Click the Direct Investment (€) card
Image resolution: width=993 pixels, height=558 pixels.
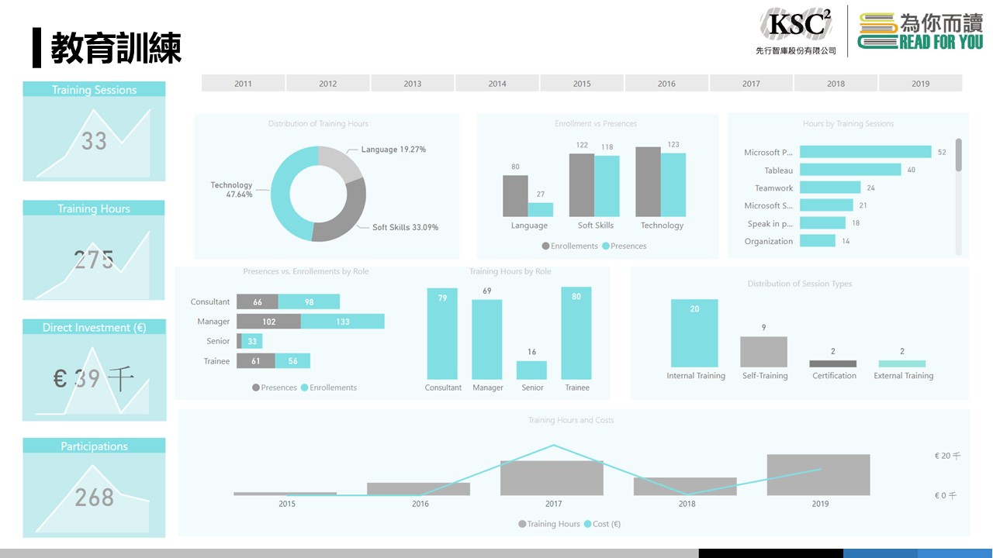[x=94, y=370]
